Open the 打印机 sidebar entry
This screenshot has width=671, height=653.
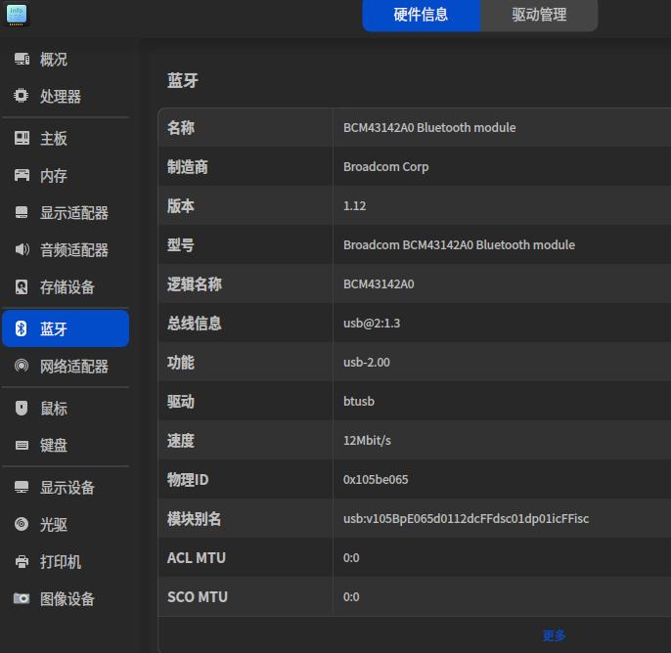point(66,561)
